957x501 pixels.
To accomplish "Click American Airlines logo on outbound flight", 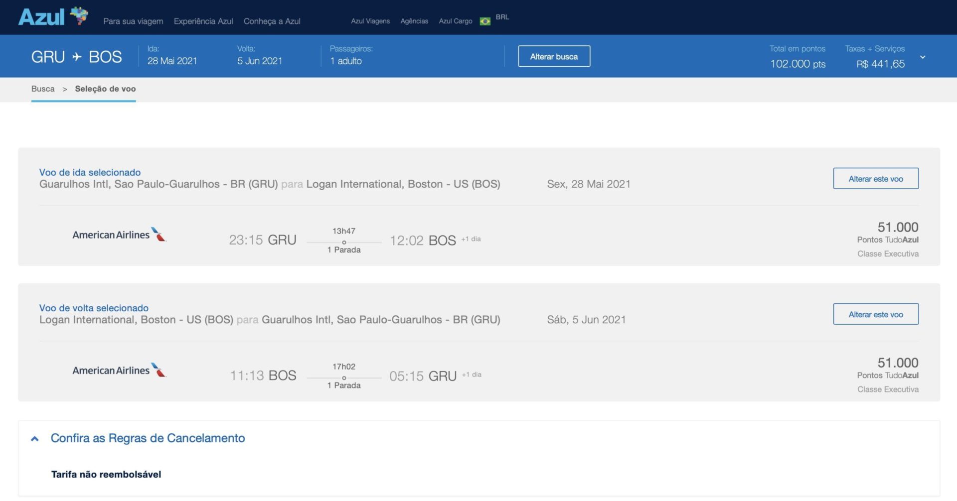I will tap(119, 235).
